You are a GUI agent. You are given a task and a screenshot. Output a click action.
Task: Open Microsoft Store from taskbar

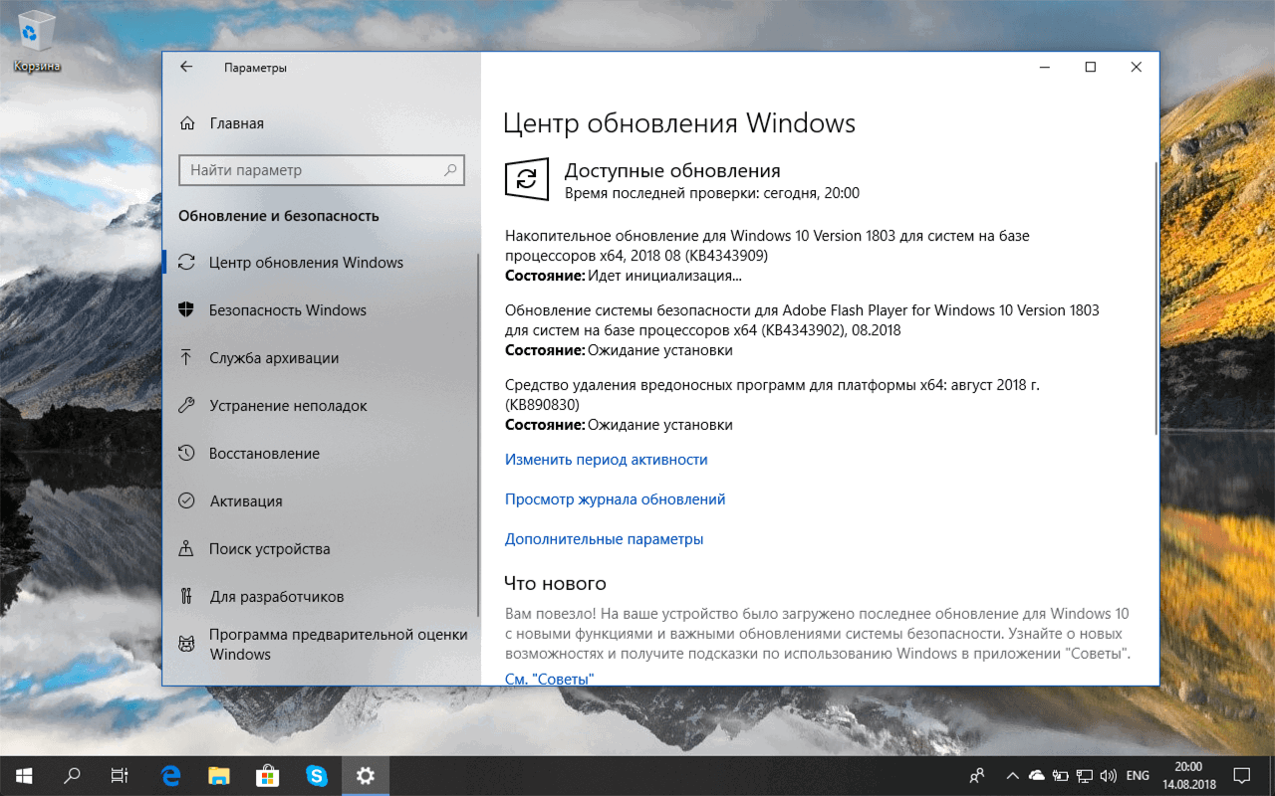[x=268, y=775]
